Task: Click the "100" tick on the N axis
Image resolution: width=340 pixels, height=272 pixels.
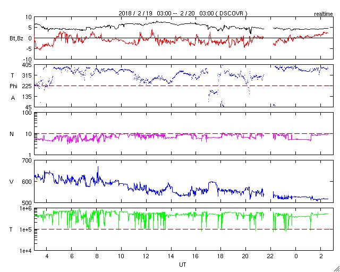Action: [27, 113]
